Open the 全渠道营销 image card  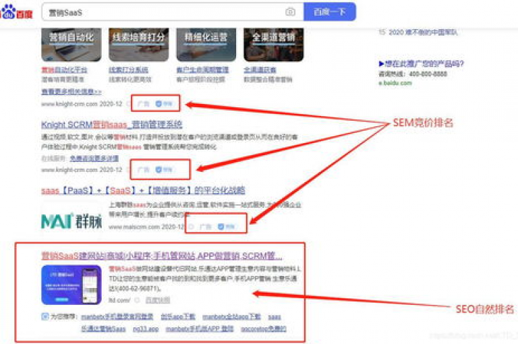click(274, 45)
